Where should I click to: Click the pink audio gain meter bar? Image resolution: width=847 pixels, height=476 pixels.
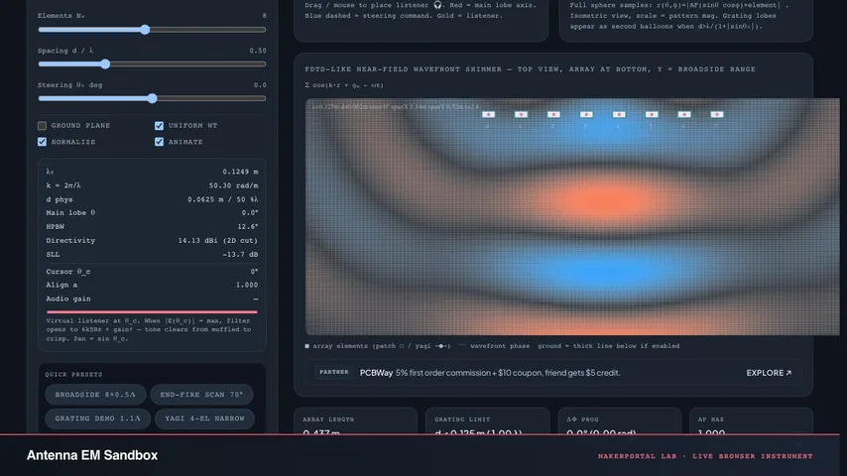coord(152,311)
